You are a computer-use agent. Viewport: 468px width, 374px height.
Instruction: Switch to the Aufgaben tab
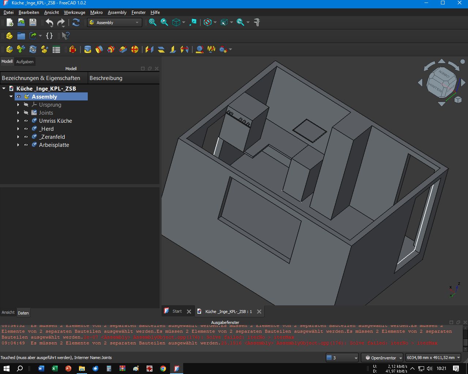click(x=25, y=62)
